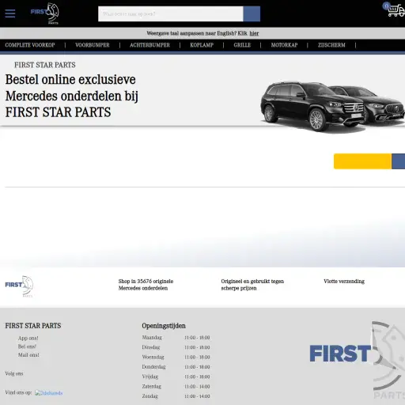Image resolution: width=405 pixels, height=405 pixels.
Task: Open the hamburger menu icon
Action: click(x=10, y=13)
